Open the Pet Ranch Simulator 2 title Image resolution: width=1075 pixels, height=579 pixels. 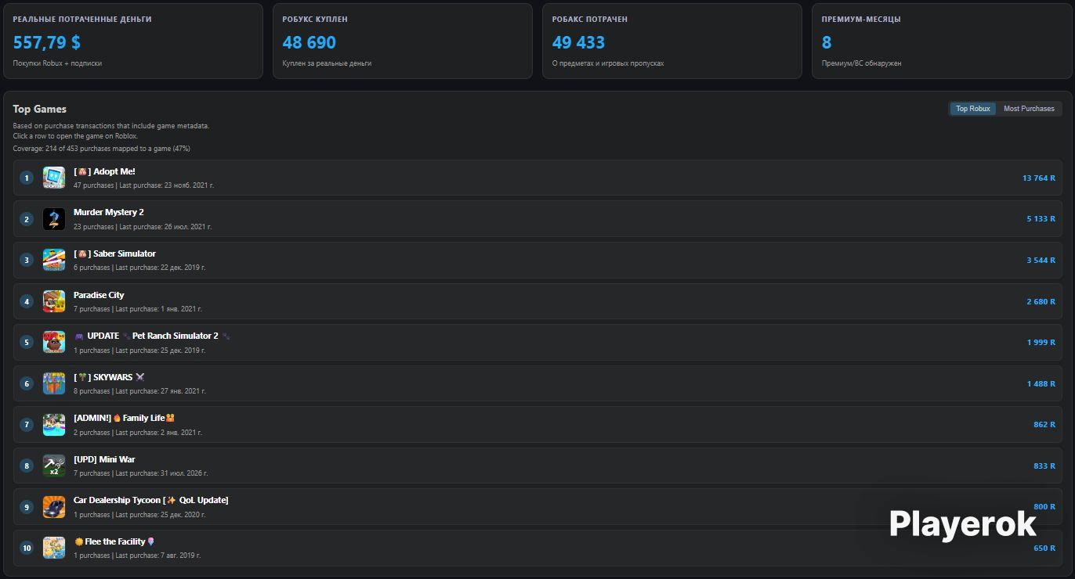[152, 336]
